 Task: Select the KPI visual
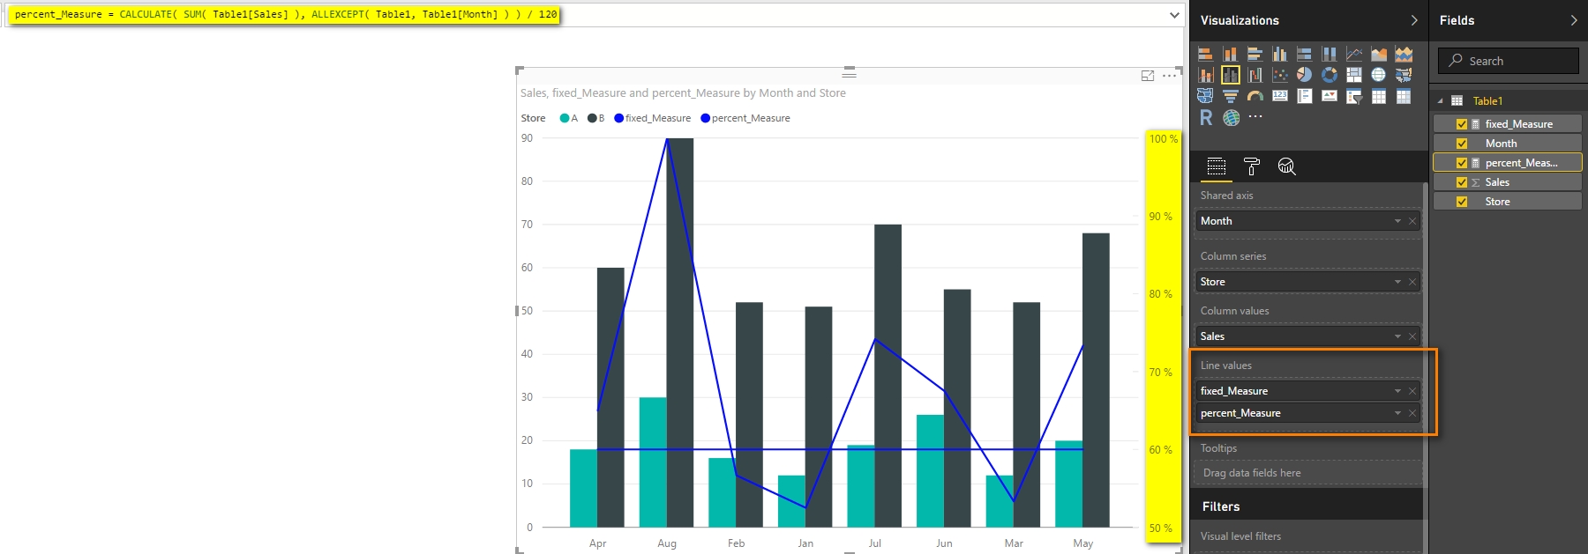pyautogui.click(x=1329, y=96)
